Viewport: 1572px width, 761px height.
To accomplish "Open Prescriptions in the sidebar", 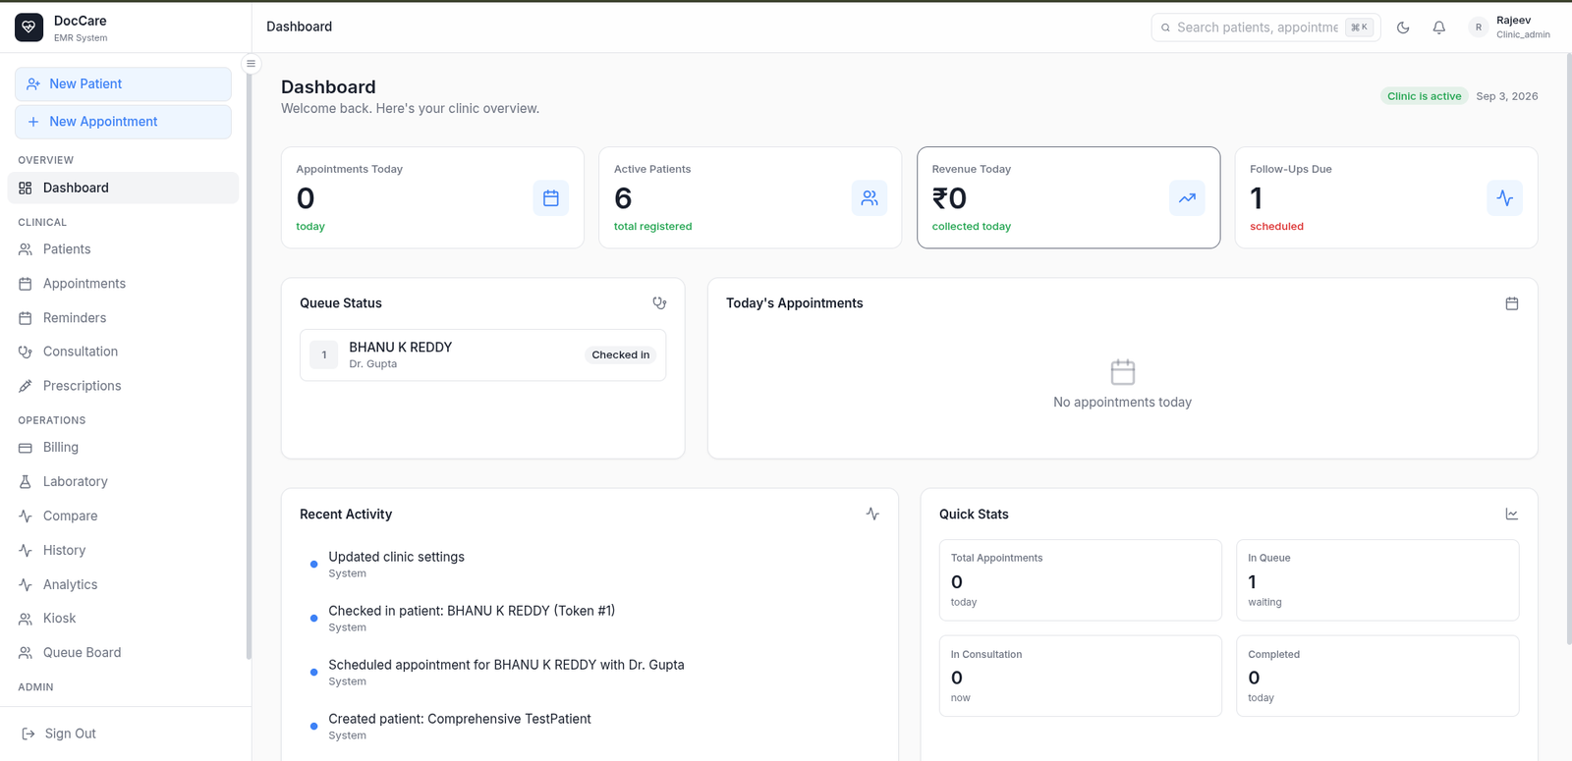I will [123, 386].
